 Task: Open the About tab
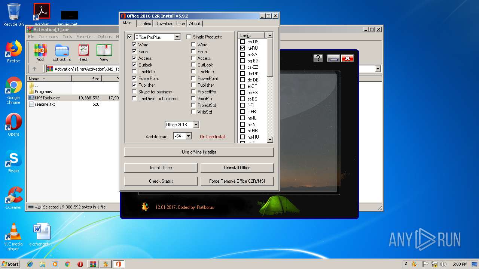tap(195, 24)
